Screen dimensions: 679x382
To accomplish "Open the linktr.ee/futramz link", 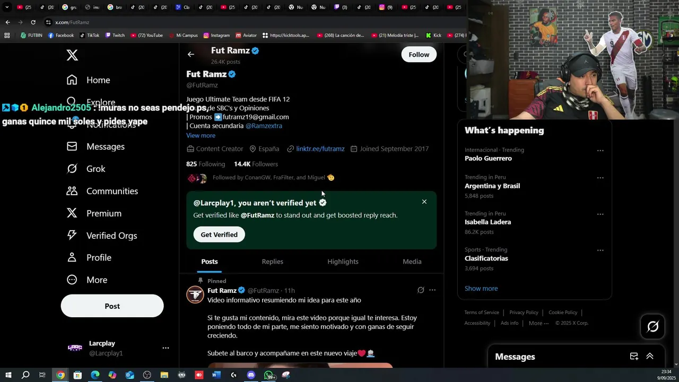I will (x=320, y=149).
